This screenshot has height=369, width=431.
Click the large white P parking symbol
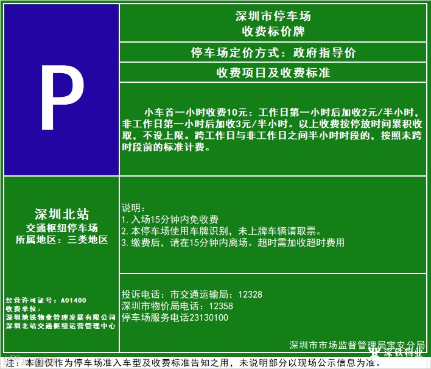point(63,97)
